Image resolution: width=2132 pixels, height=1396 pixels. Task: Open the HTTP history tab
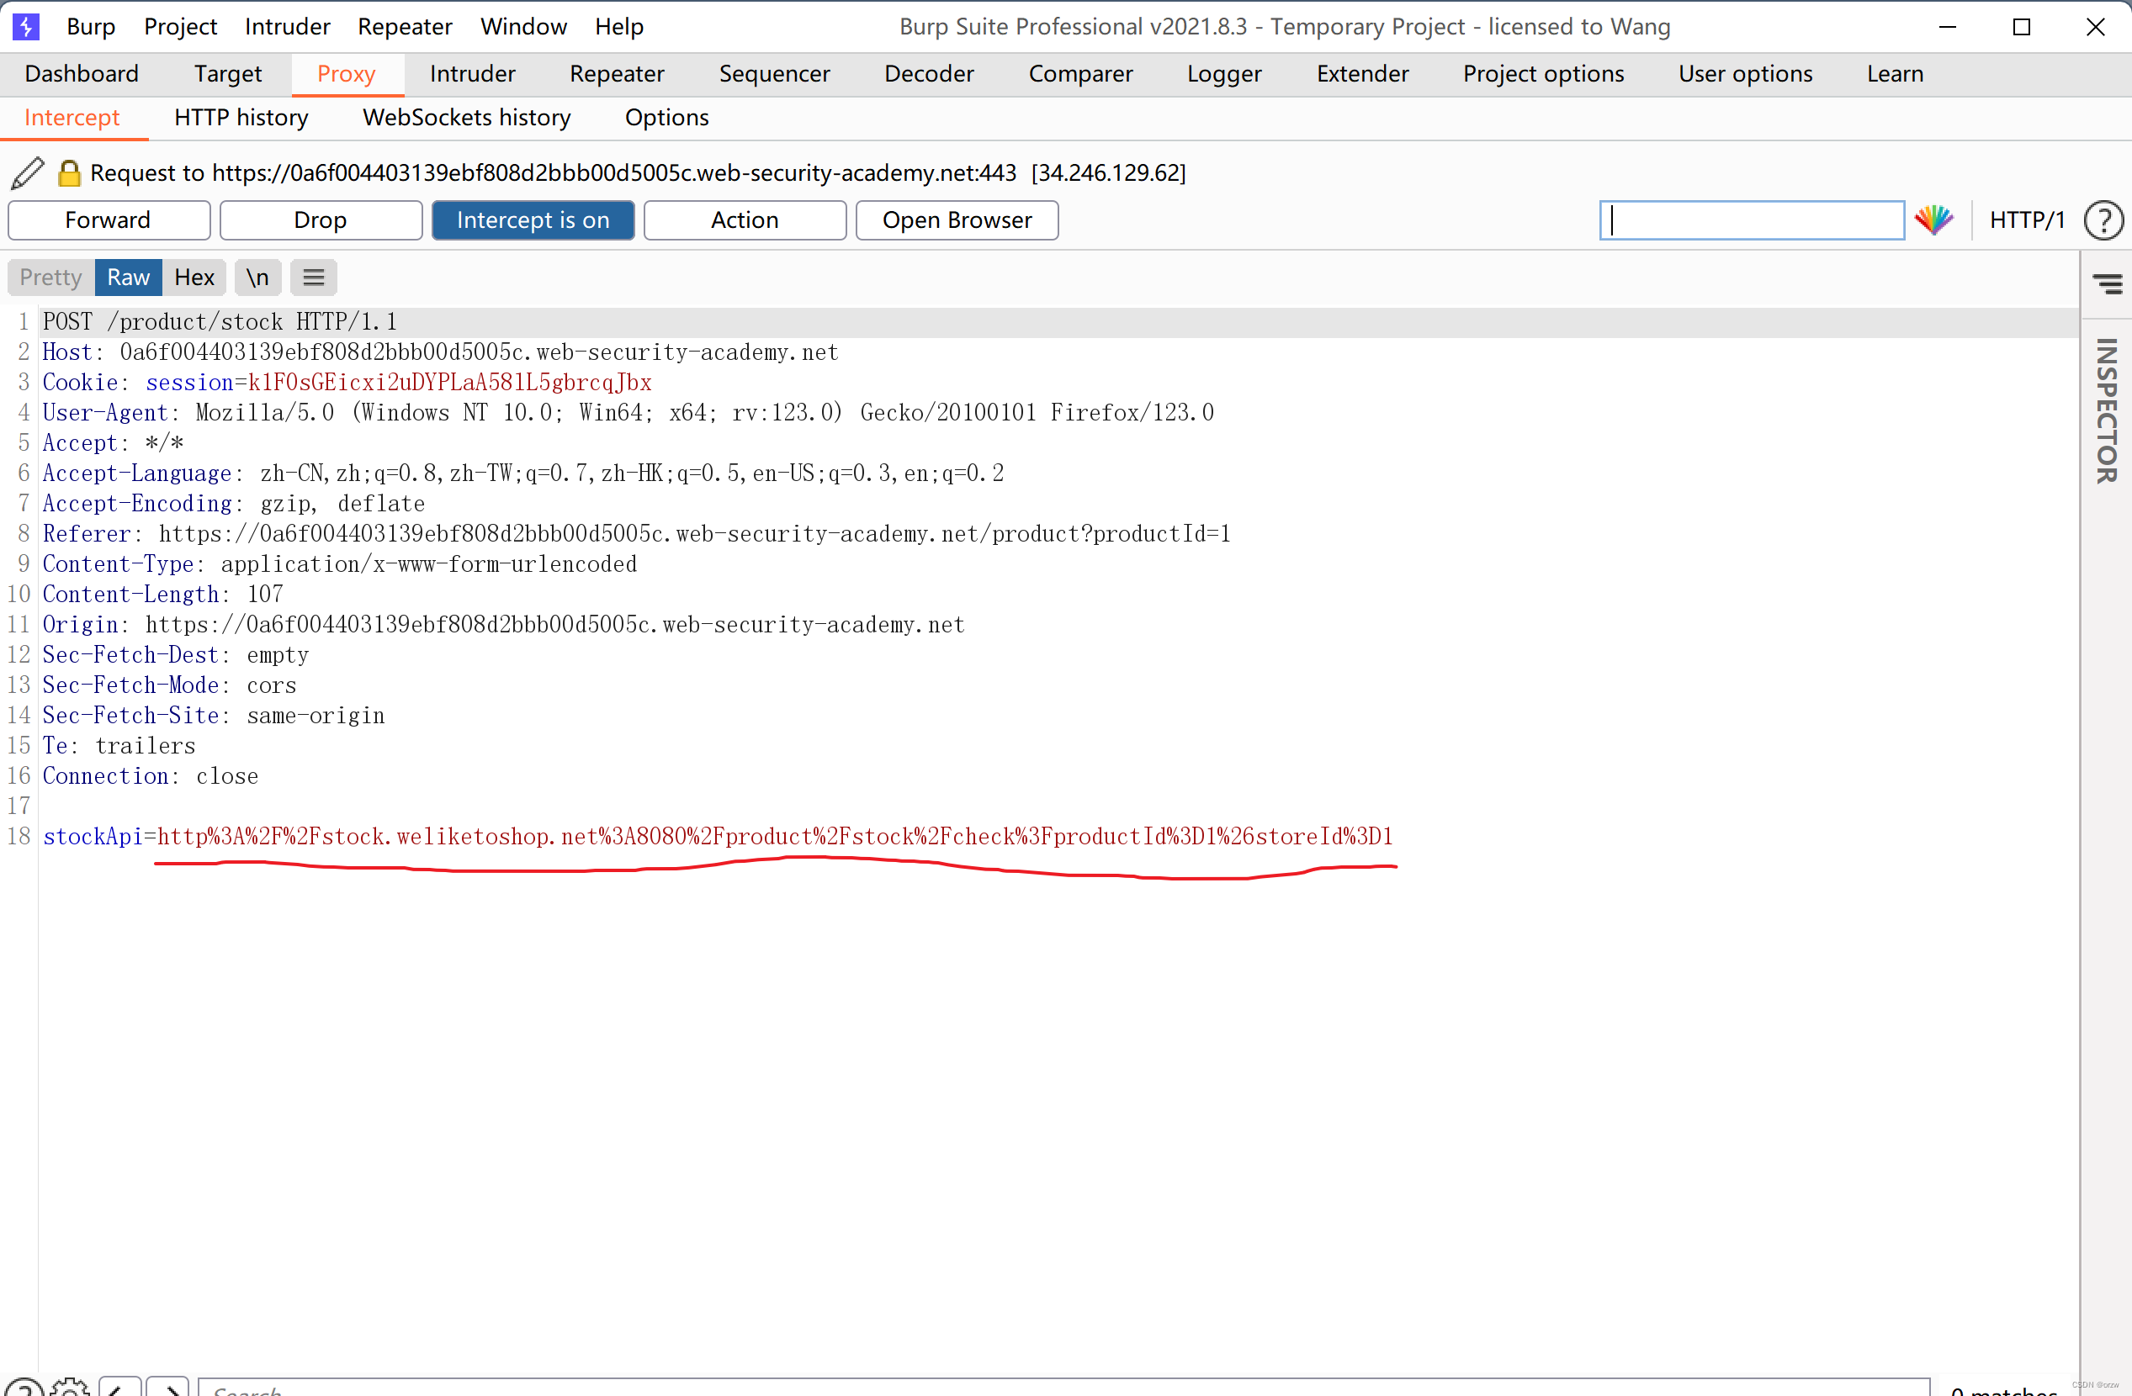(241, 117)
